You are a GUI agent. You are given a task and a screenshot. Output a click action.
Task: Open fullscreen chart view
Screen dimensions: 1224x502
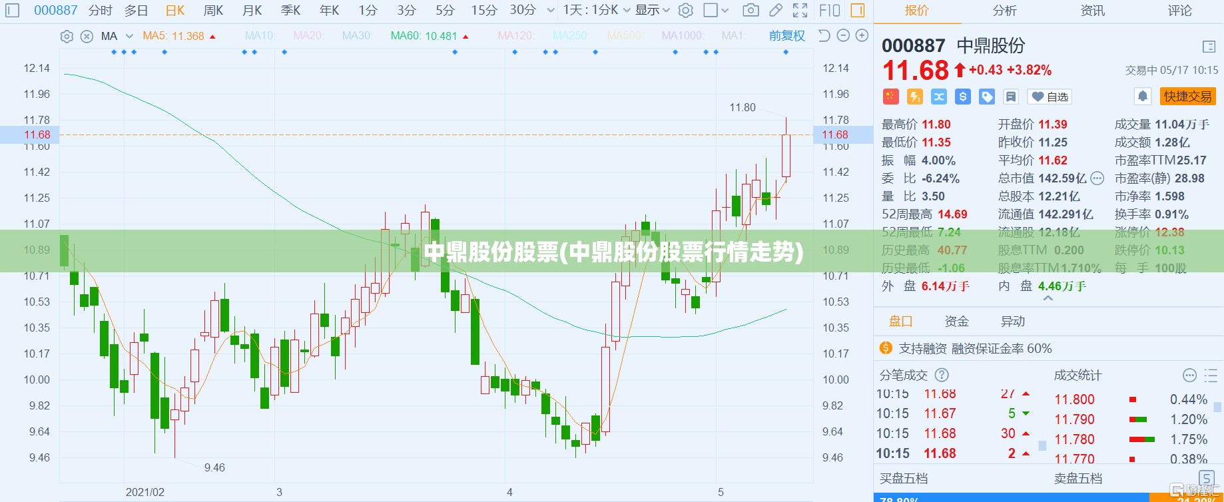click(x=800, y=11)
